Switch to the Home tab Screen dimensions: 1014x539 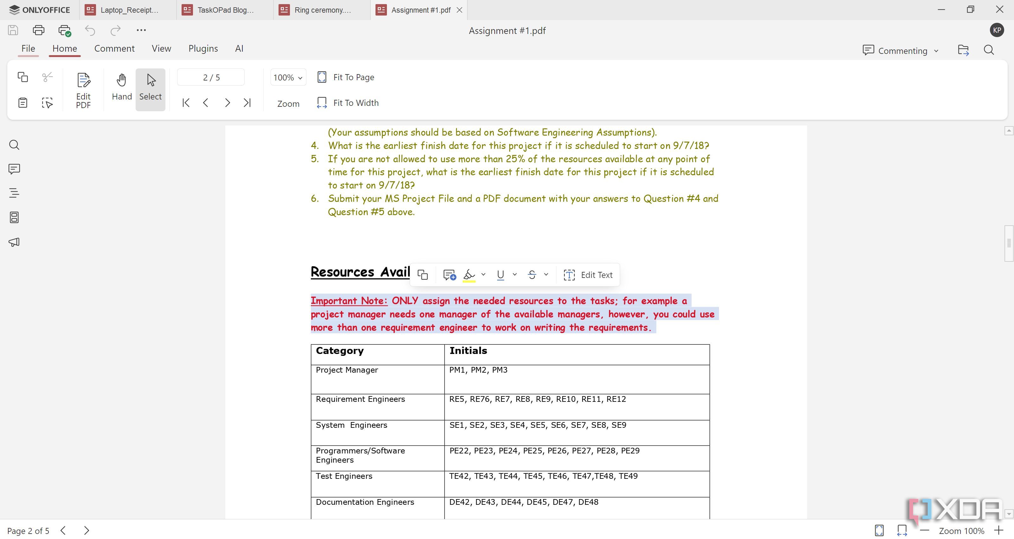pos(65,48)
